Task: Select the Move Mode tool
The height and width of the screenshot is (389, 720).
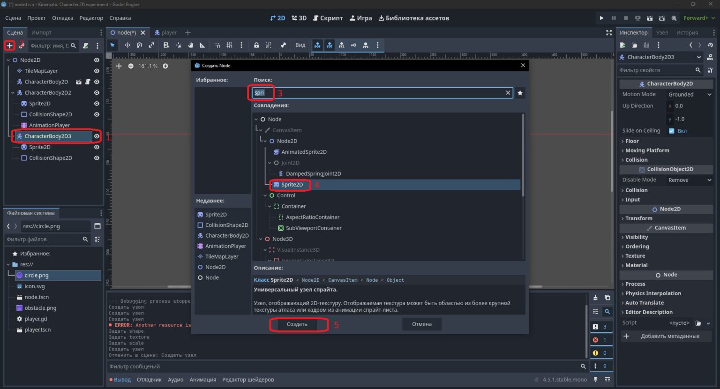Action: pos(127,45)
